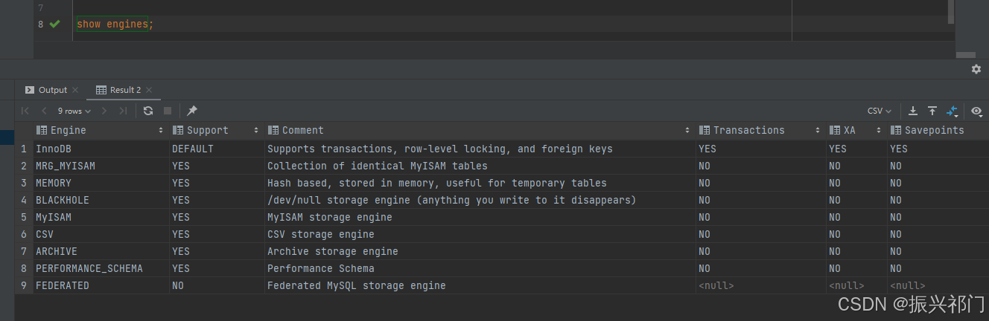This screenshot has width=989, height=321.
Task: Go to last page of results
Action: pos(123,111)
